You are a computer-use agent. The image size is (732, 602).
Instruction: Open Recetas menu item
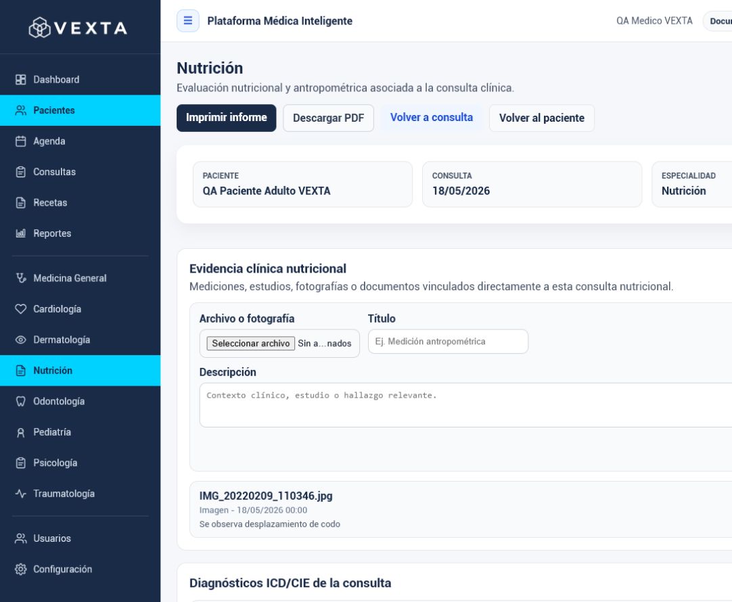coord(81,202)
